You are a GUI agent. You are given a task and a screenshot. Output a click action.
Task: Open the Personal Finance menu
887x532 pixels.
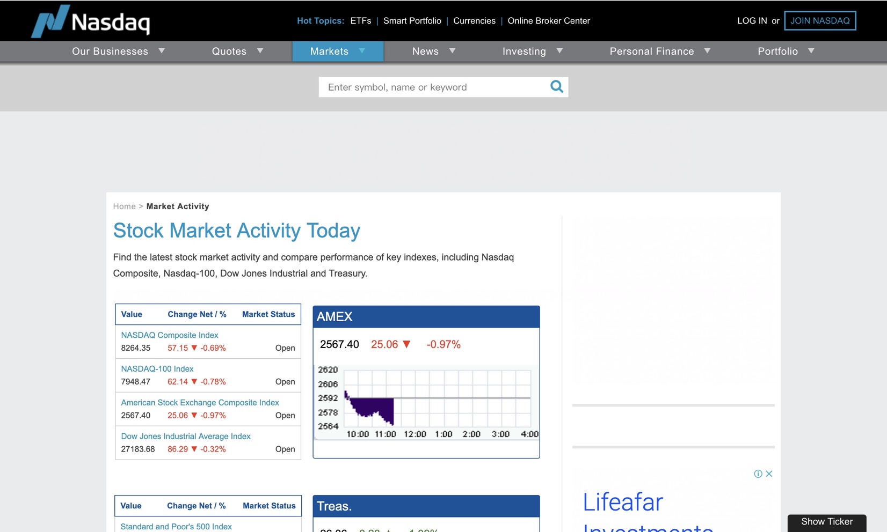[x=652, y=51]
